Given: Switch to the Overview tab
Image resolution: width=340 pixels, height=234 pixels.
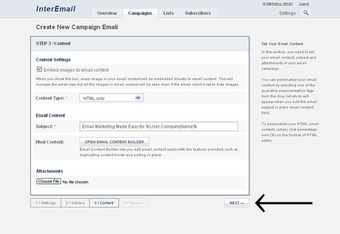Looking at the screenshot, I should 107,13.
